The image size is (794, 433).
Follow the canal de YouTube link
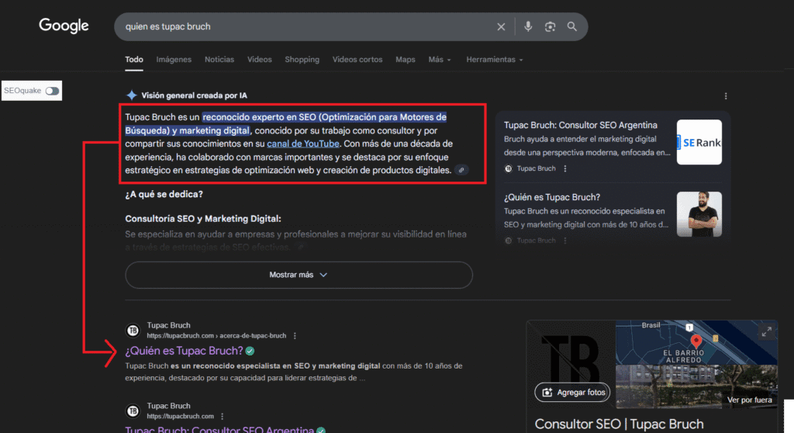303,144
